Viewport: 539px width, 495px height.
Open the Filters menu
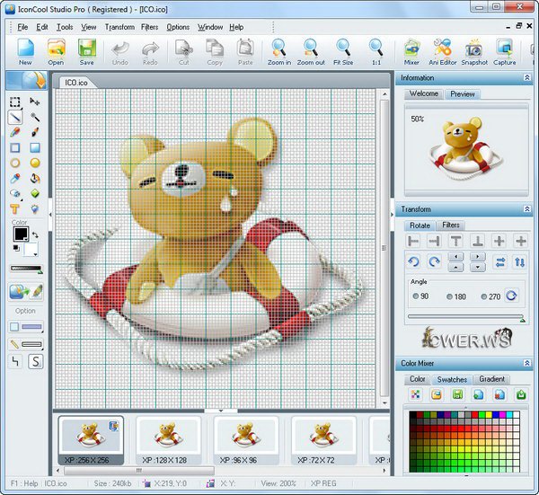[150, 27]
